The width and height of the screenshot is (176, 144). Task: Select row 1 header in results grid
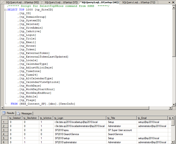(x=4, y=122)
